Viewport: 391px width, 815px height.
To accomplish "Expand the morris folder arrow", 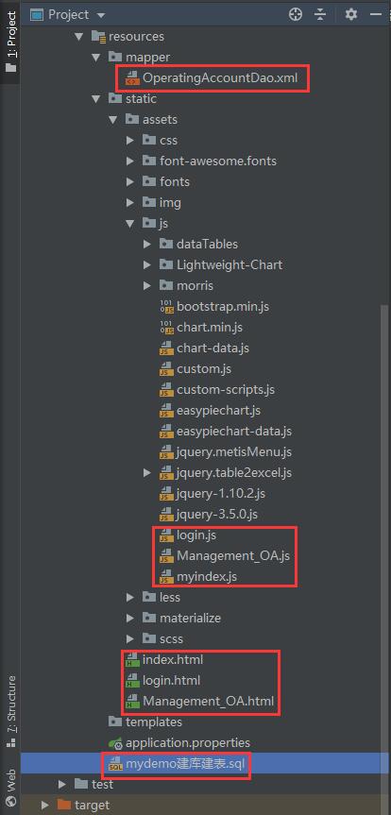I will click(x=147, y=286).
